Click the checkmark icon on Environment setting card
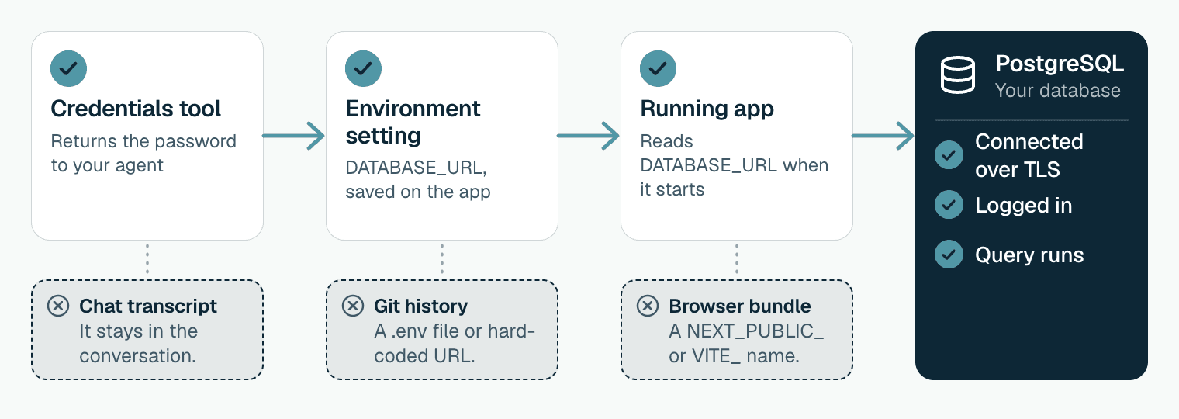The height and width of the screenshot is (419, 1179). (x=363, y=68)
